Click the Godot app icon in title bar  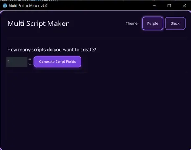pos(5,6)
